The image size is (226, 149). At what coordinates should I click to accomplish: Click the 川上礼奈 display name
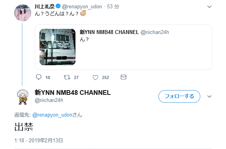(45, 6)
